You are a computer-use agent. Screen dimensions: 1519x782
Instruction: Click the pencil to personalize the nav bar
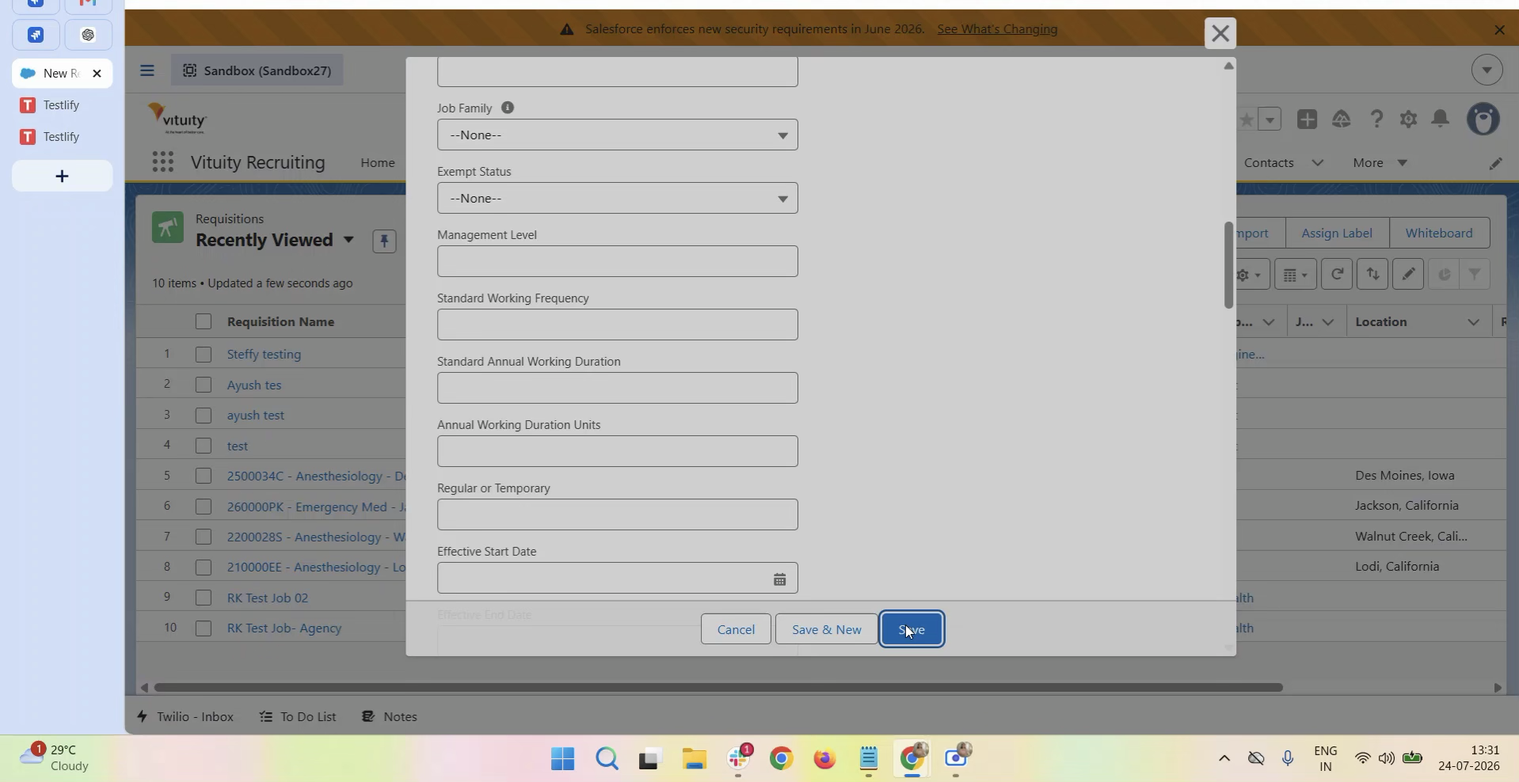click(1495, 163)
